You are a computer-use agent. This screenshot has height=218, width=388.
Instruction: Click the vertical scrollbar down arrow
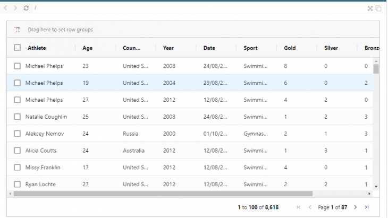(x=376, y=187)
